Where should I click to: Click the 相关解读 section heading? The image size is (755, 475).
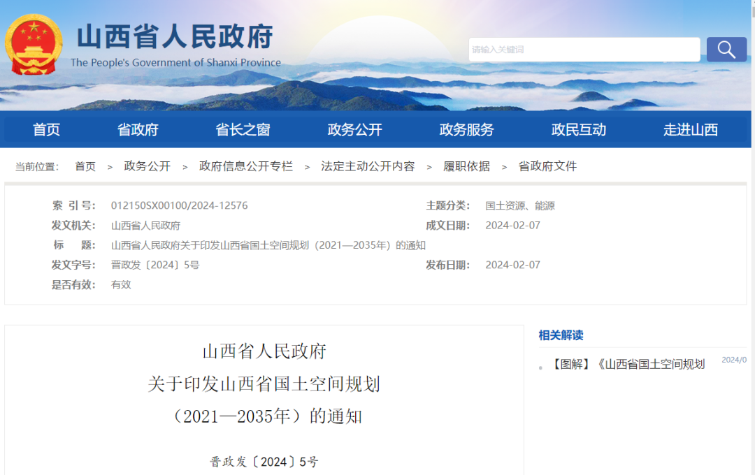pos(559,335)
